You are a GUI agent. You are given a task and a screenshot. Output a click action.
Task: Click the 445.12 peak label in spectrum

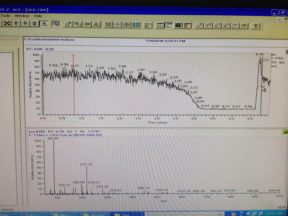(x=144, y=188)
